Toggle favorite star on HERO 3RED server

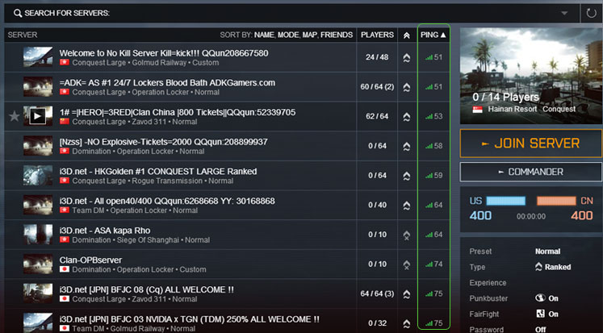(x=15, y=116)
